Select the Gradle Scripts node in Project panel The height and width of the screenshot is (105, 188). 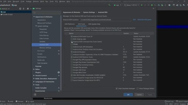coord(6,15)
